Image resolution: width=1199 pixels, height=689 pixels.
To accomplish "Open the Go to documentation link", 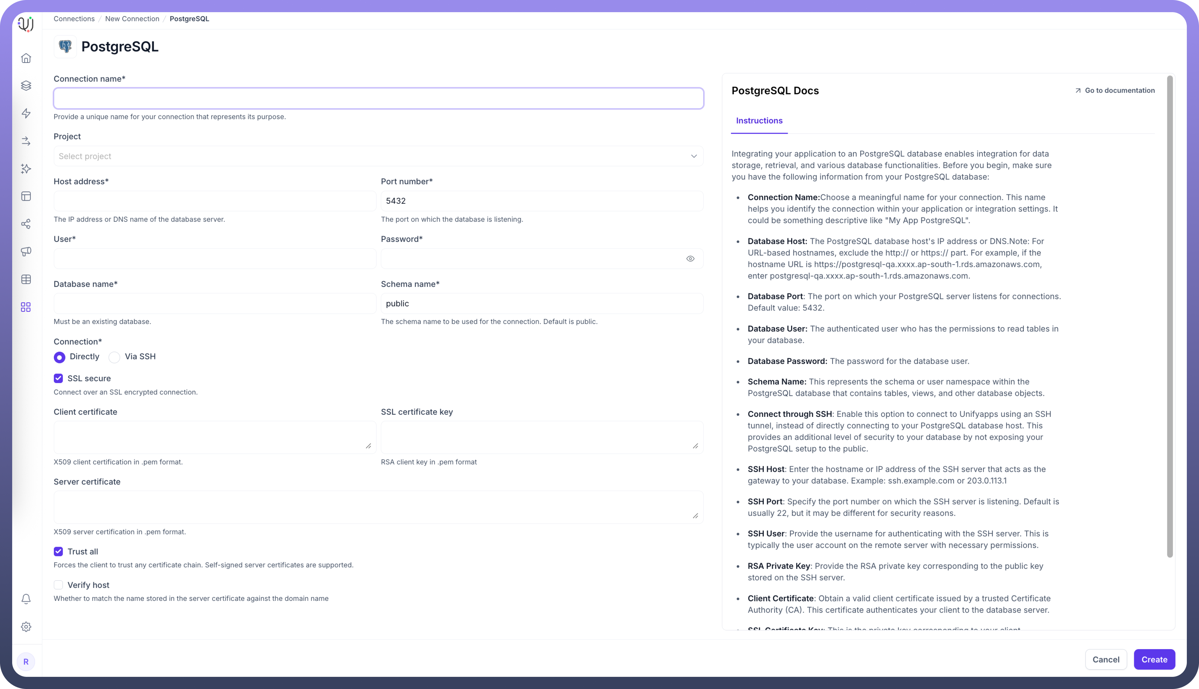I will (1115, 90).
